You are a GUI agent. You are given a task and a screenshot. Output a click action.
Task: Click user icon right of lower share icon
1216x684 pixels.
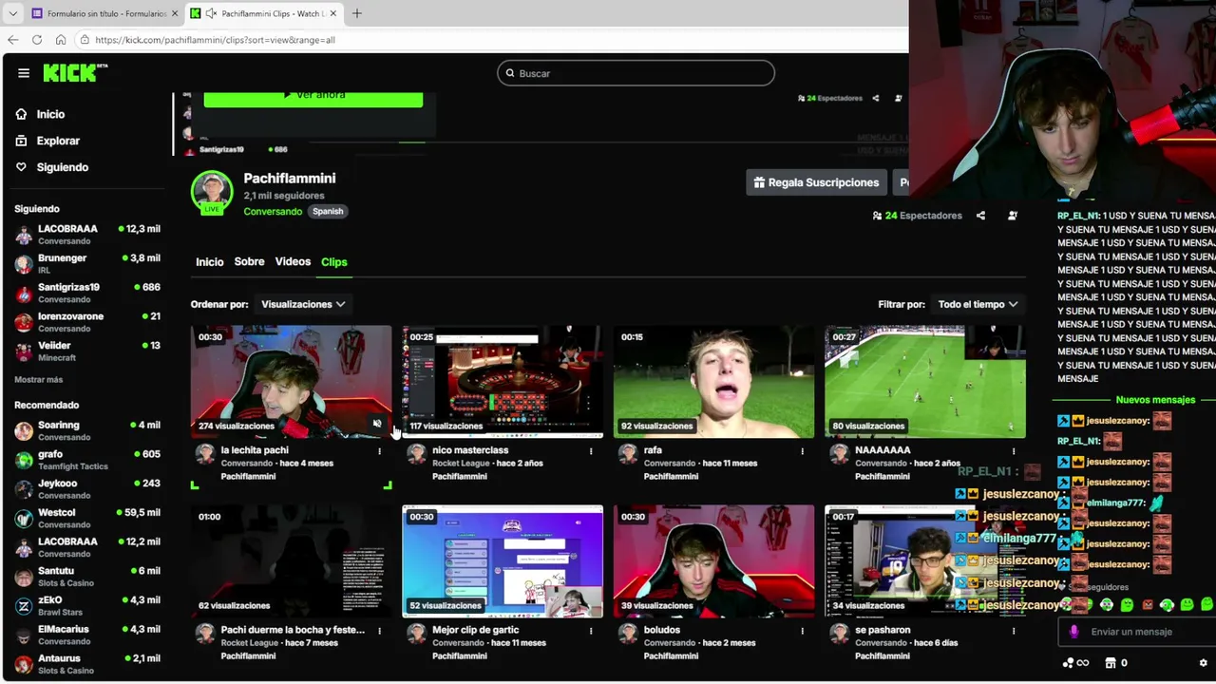pos(1013,216)
